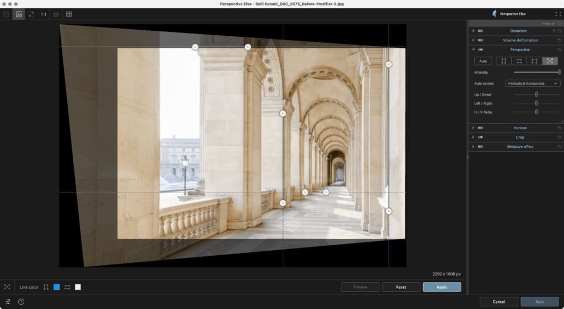Click the dimmed compare view icon
This screenshot has height=309, width=564.
[6, 14]
